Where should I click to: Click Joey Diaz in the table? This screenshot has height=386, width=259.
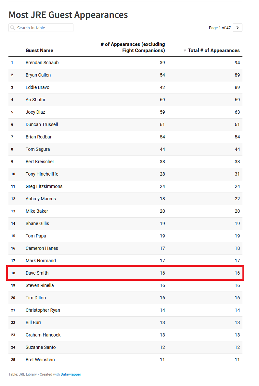35,112
